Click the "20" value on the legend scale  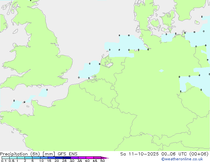point(57,161)
